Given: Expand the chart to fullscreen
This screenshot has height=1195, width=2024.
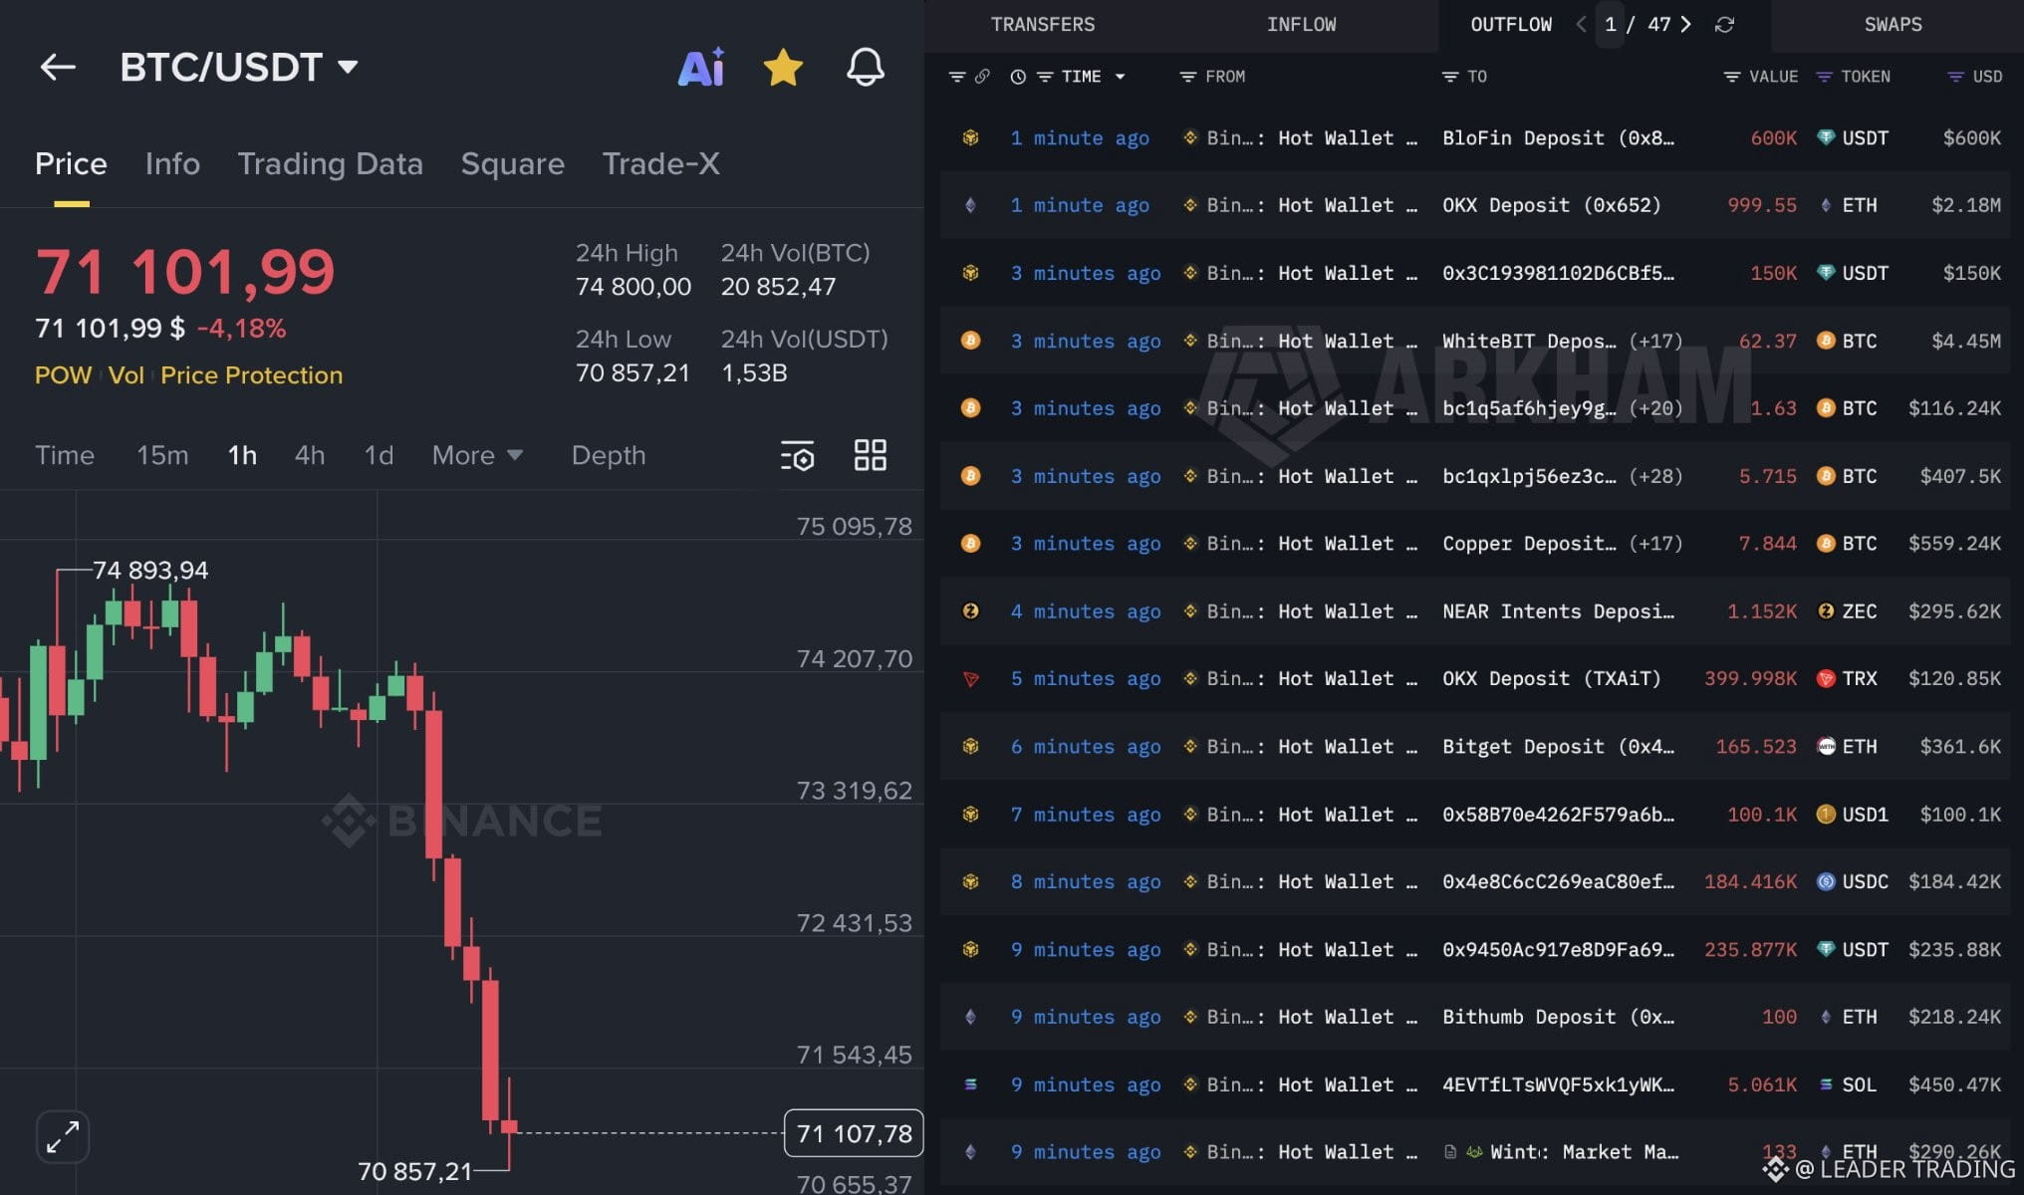Looking at the screenshot, I should 63,1136.
